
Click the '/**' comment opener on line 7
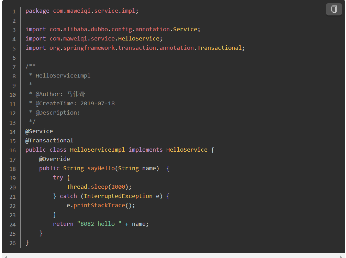(31, 66)
